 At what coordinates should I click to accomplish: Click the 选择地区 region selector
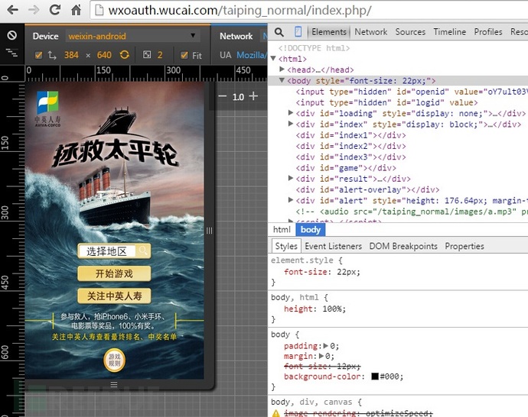[114, 251]
